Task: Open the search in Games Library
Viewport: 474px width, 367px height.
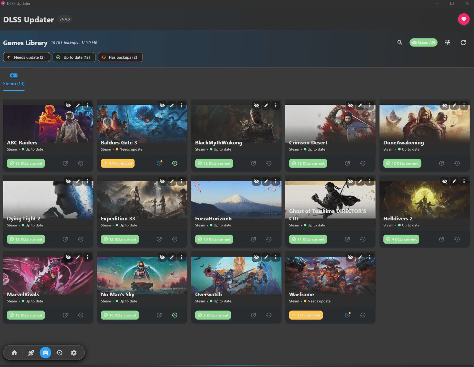Action: 400,43
